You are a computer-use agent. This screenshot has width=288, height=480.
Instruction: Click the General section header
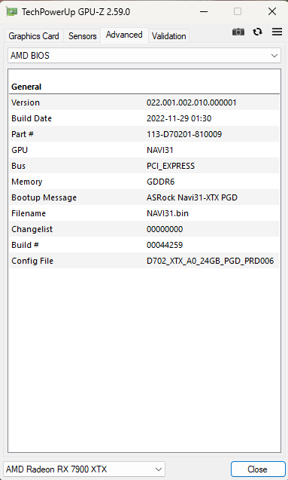point(26,87)
